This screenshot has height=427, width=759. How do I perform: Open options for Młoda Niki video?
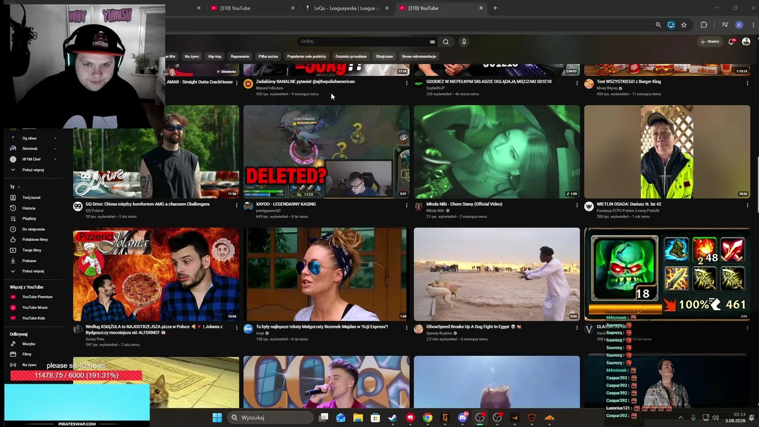point(577,205)
